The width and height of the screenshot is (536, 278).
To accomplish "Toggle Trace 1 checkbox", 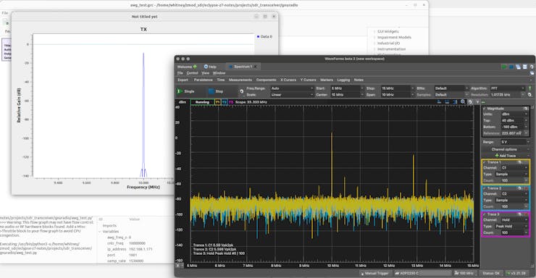I will (x=485, y=162).
